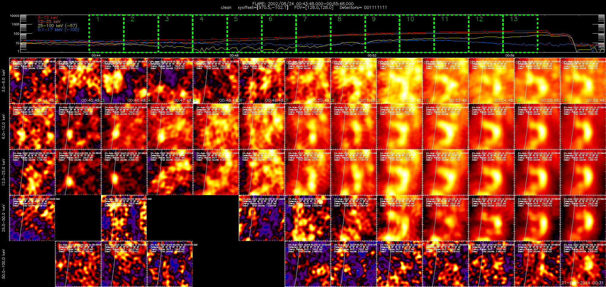Click the word clean in the header

(226, 8)
